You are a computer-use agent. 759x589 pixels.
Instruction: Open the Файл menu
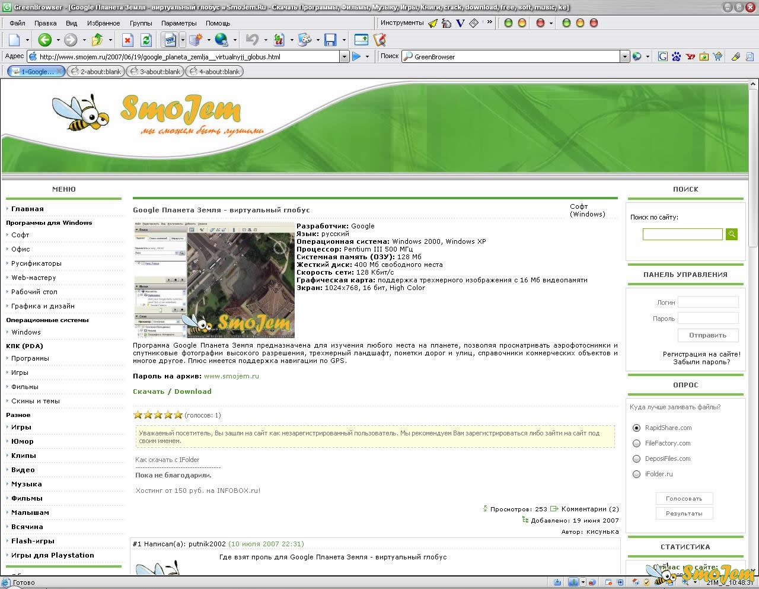coord(17,23)
